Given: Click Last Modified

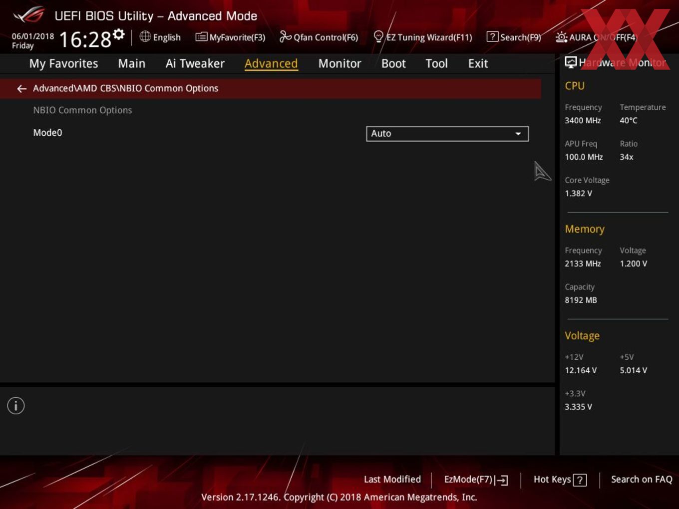Looking at the screenshot, I should pyautogui.click(x=392, y=480).
